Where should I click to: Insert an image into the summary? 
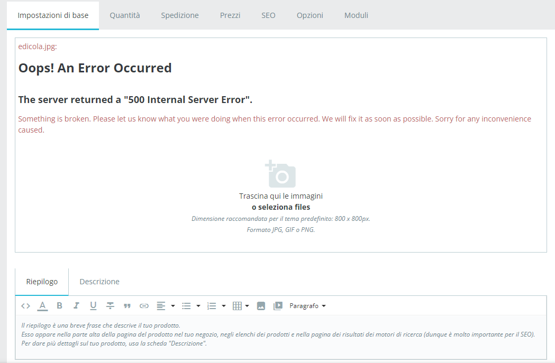pyautogui.click(x=261, y=306)
